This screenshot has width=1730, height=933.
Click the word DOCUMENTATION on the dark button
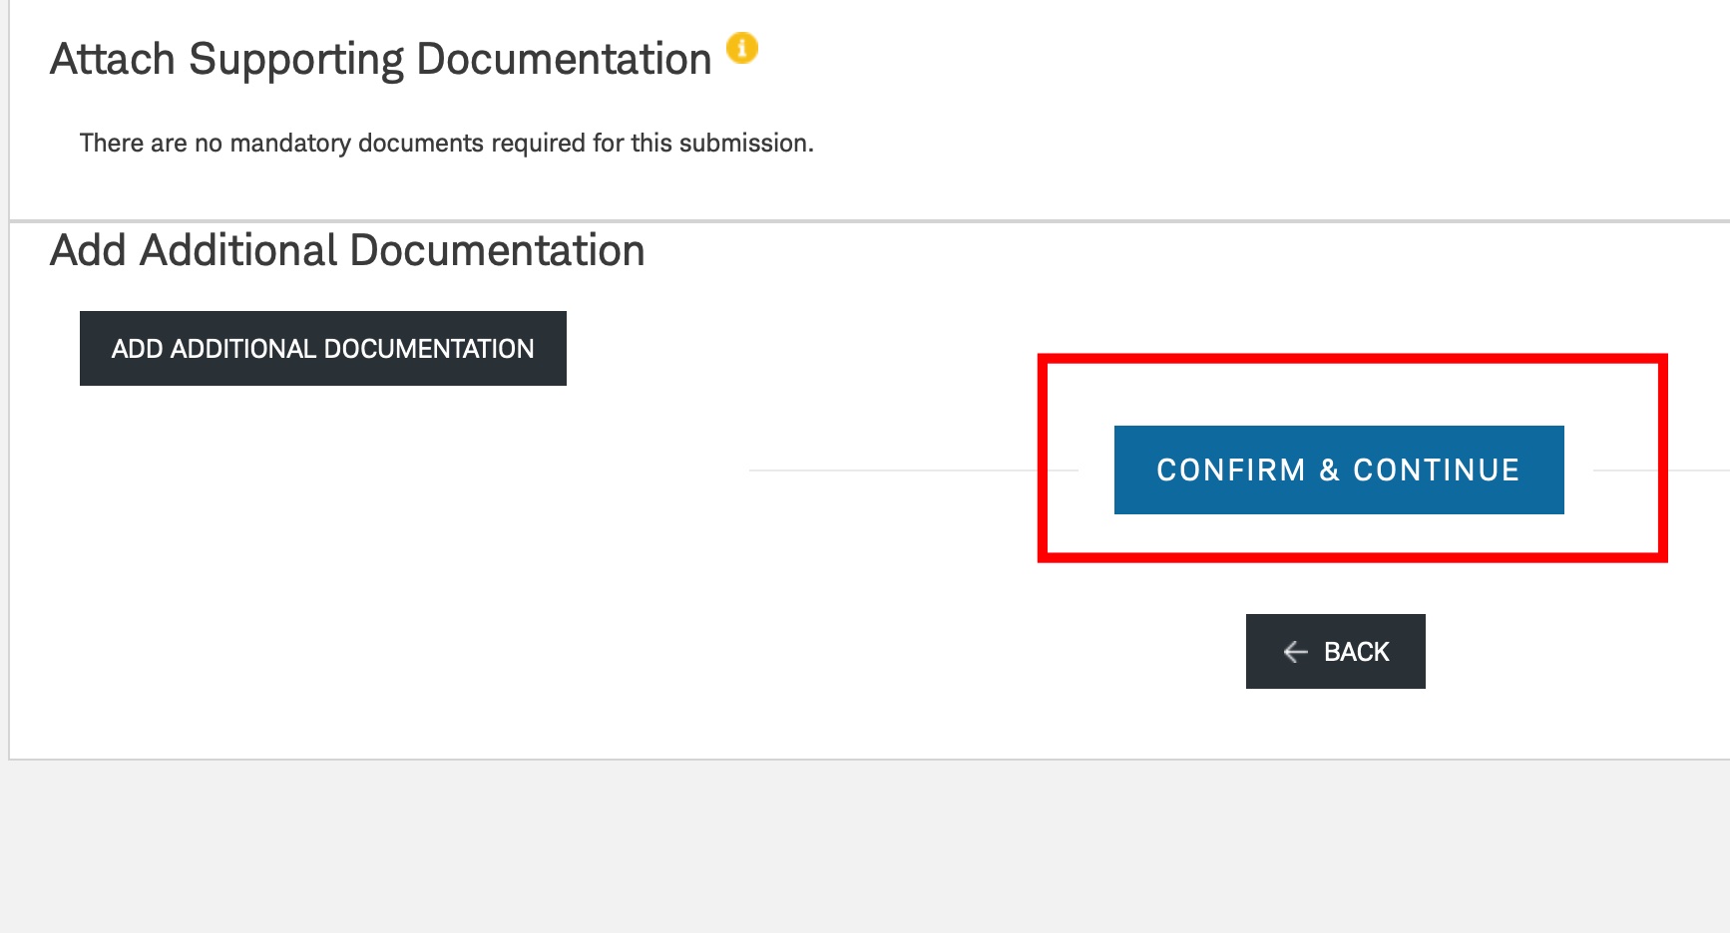pyautogui.click(x=429, y=349)
